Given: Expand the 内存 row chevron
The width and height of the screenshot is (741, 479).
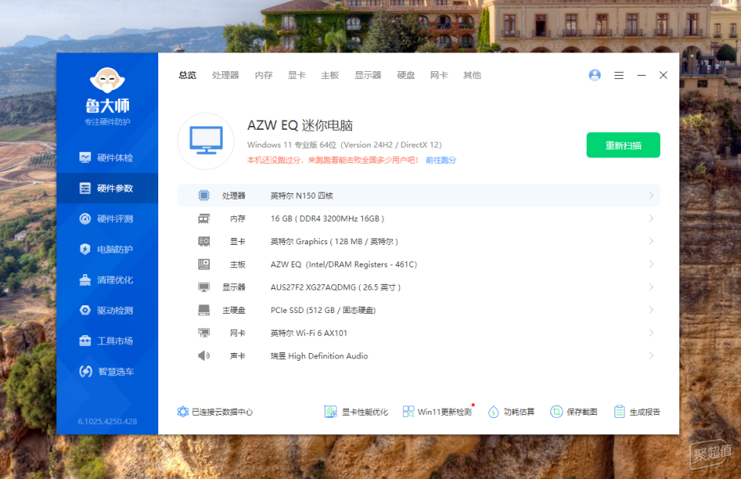Looking at the screenshot, I should tap(651, 219).
